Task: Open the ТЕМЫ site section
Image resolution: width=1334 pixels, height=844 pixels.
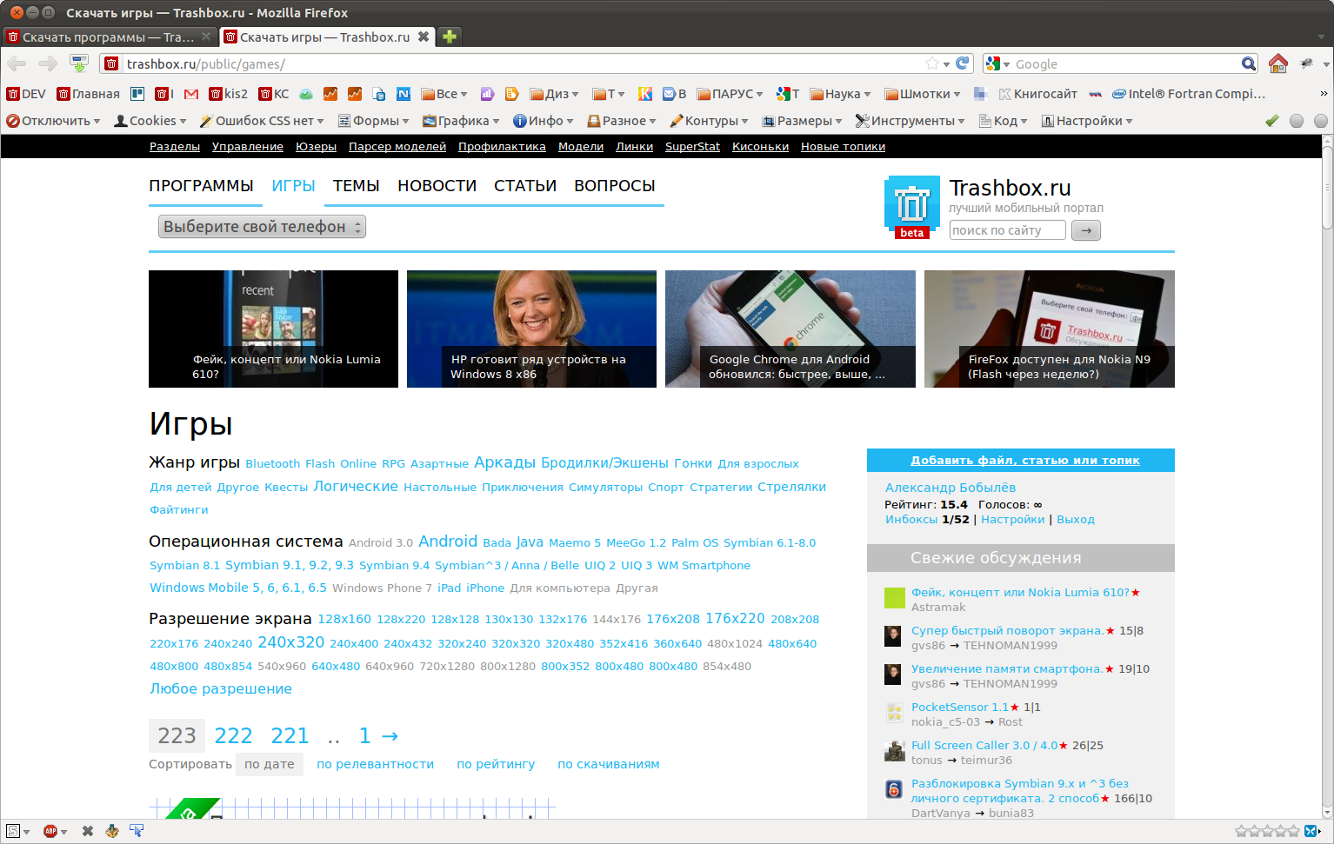Action: [357, 186]
